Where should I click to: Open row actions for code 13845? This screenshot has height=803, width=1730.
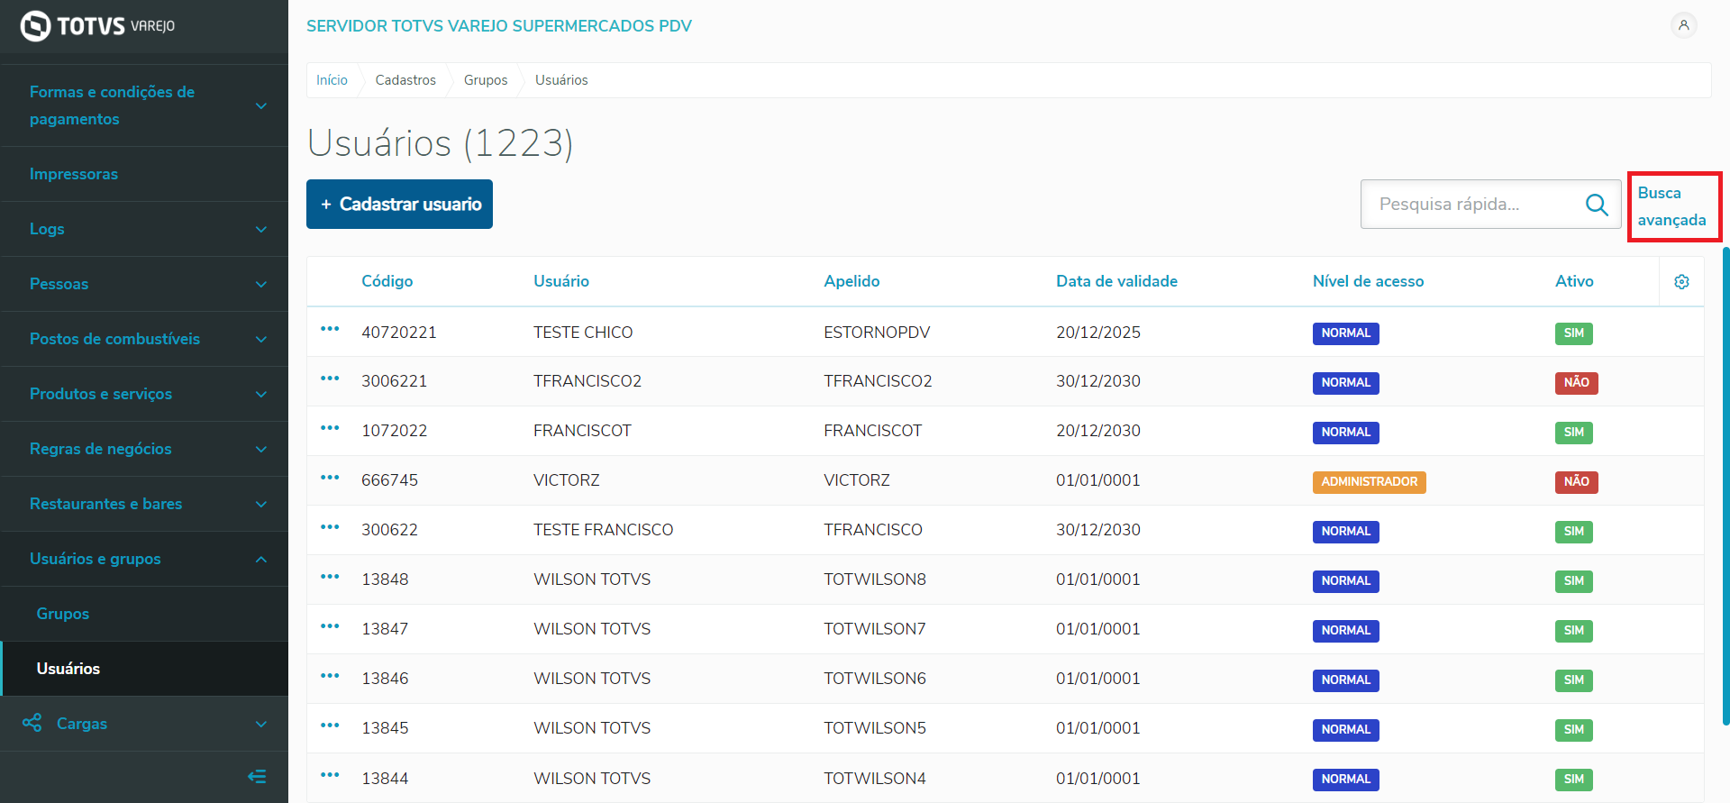pyautogui.click(x=330, y=725)
